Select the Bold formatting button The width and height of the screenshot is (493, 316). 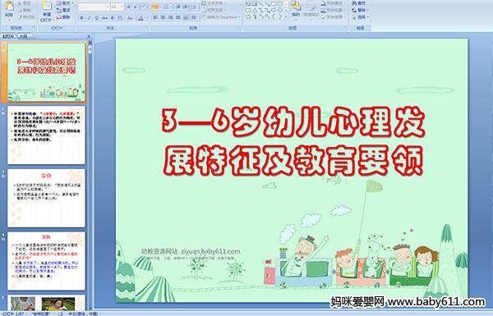coord(81,18)
